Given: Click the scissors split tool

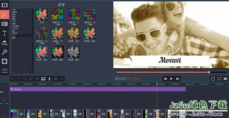Looking at the screenshot, I should (12, 79).
